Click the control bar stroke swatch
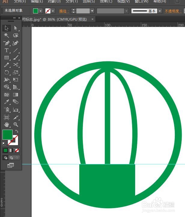 (x=48, y=11)
